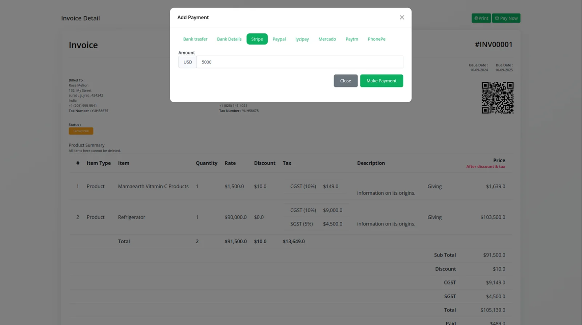Click the Item Type column header
The width and height of the screenshot is (582, 325).
tap(99, 163)
